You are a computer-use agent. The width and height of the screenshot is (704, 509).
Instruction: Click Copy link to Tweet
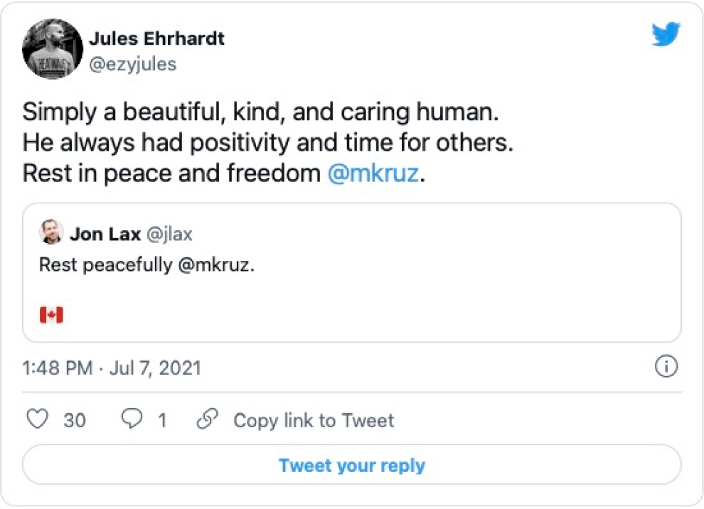click(x=314, y=420)
